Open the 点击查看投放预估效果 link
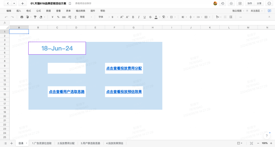The width and height of the screenshot is (275, 147). pos(124,92)
